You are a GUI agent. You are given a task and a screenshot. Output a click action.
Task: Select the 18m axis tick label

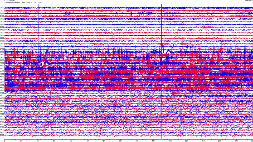(x=154, y=141)
